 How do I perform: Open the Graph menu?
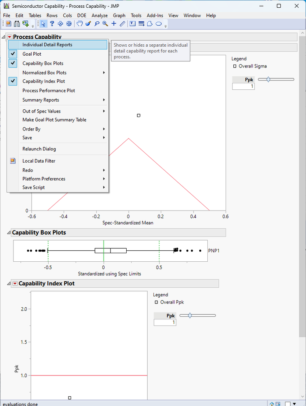(119, 15)
